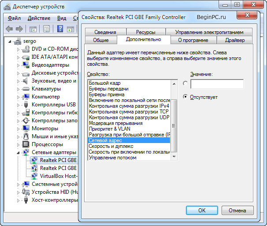Click the Системные устройства icon

26,184
